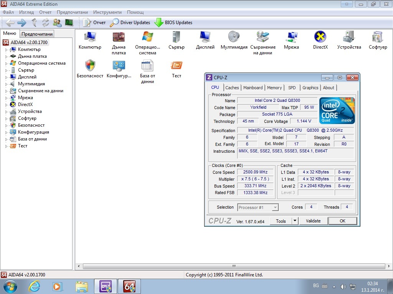The image size is (393, 294).
Task: Expand the Мултимедия tree node
Action: (x=6, y=84)
